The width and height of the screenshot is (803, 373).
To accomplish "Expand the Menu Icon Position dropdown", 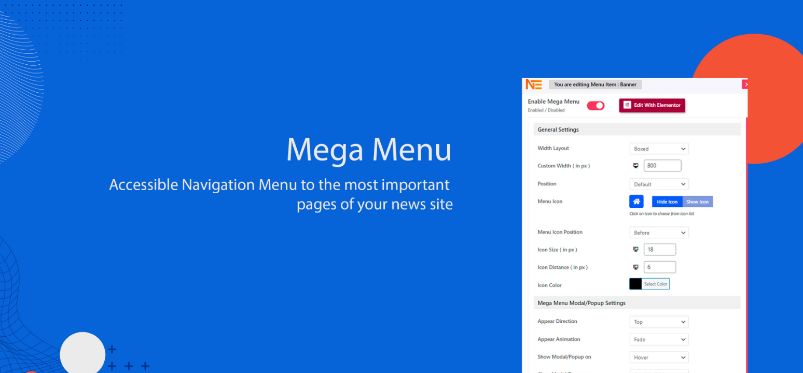I will (x=659, y=233).
